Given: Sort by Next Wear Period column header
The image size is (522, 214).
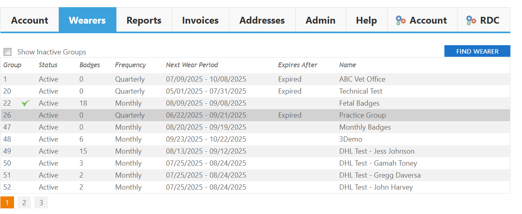Looking at the screenshot, I should tap(192, 65).
